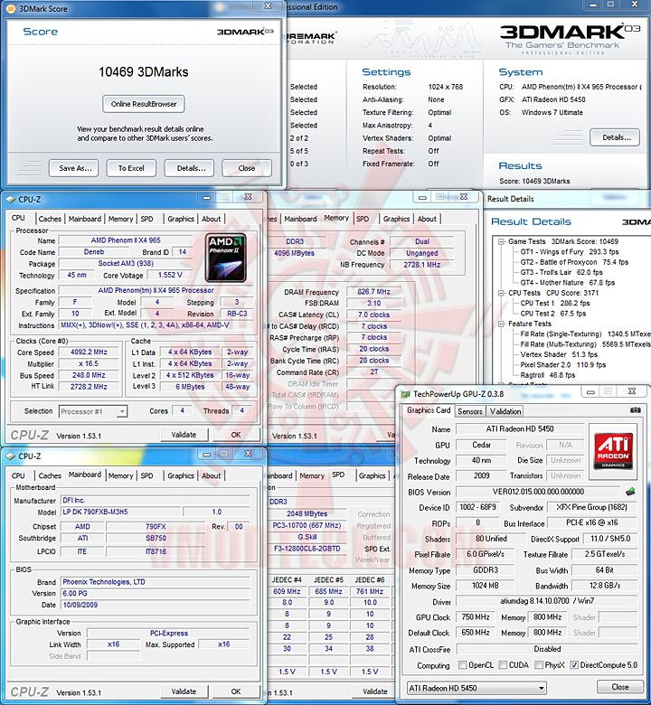Select CPU Test 2 result row
The height and width of the screenshot is (705, 651).
pyautogui.click(x=553, y=314)
